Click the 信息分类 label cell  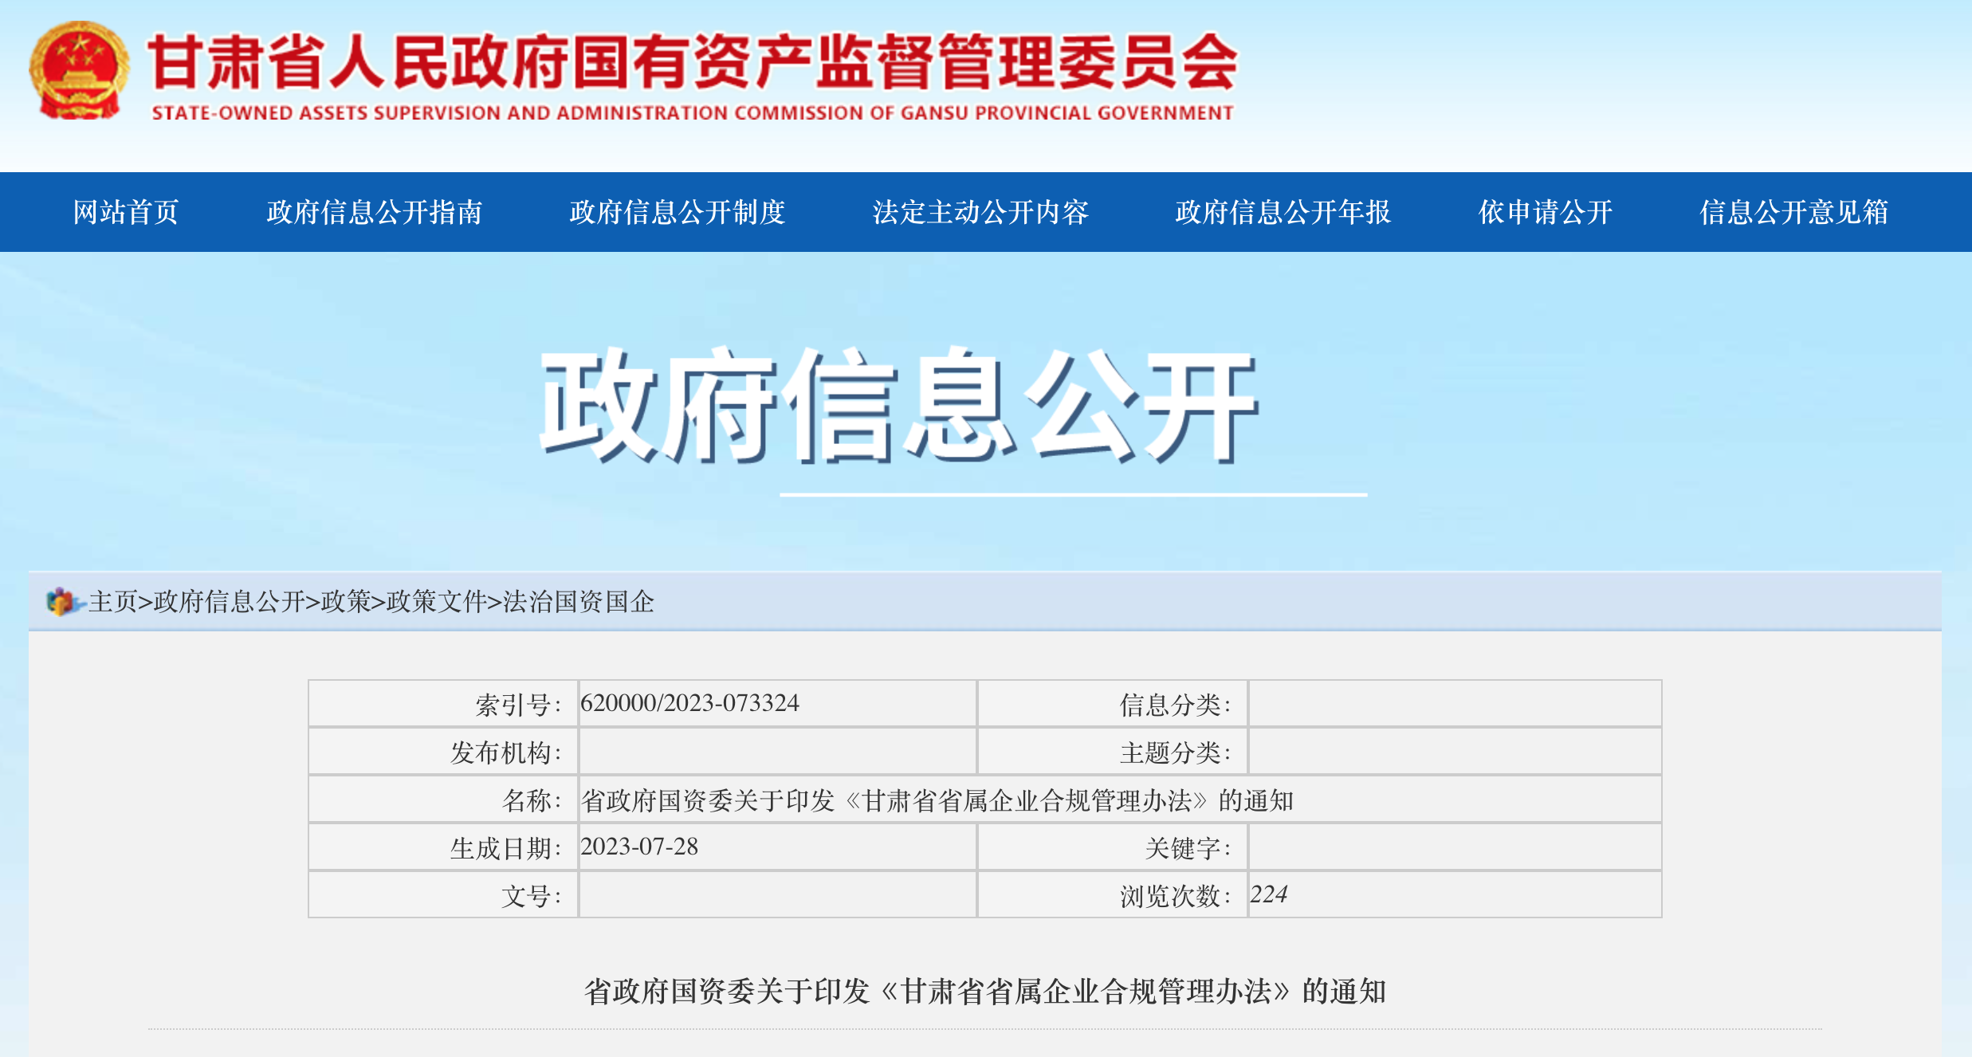coord(1113,704)
